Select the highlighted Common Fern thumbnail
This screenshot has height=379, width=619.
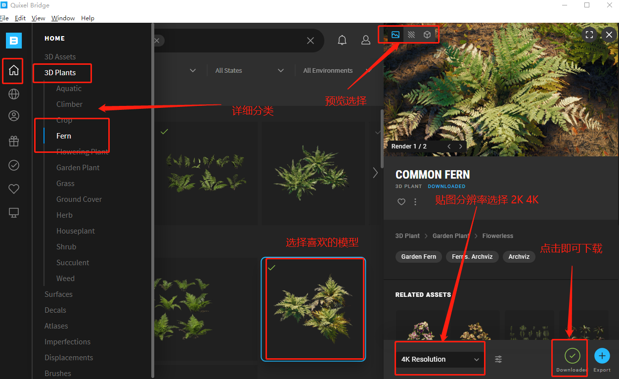click(313, 309)
